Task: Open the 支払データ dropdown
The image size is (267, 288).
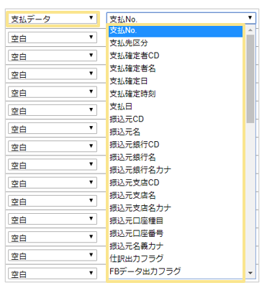Action: point(53,19)
